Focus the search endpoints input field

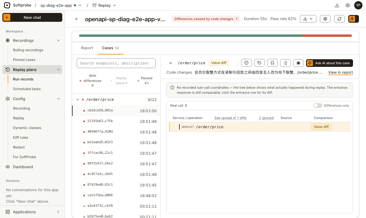tap(116, 63)
